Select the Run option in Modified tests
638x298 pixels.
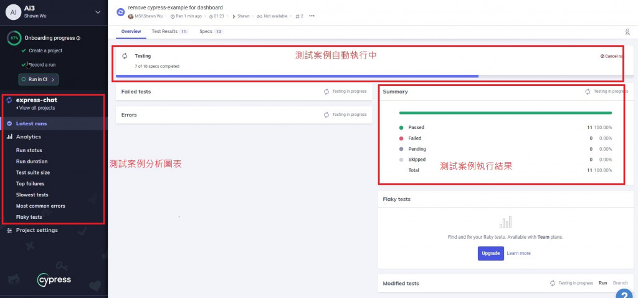coord(602,283)
